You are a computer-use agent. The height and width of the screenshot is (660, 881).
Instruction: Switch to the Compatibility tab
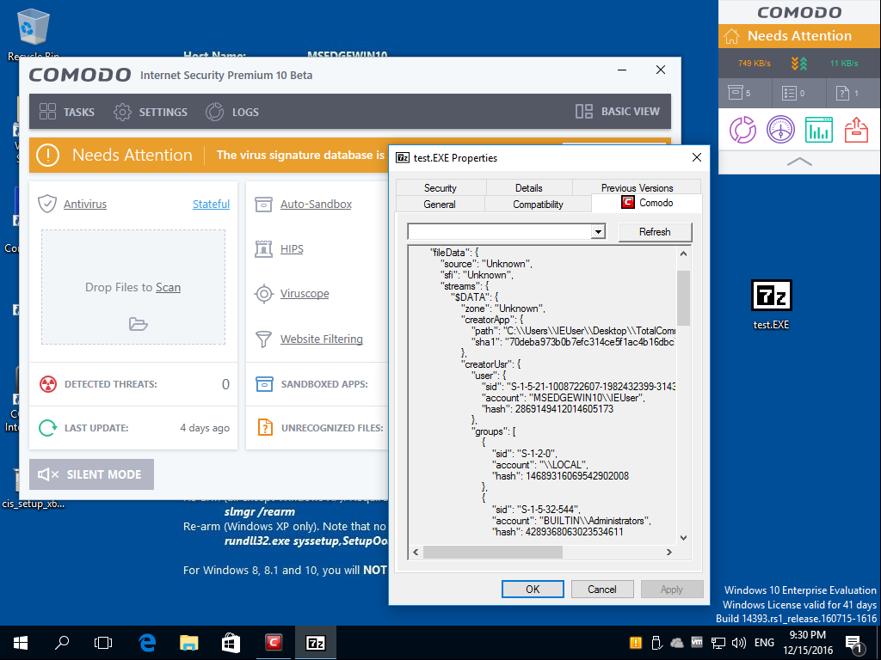click(538, 205)
